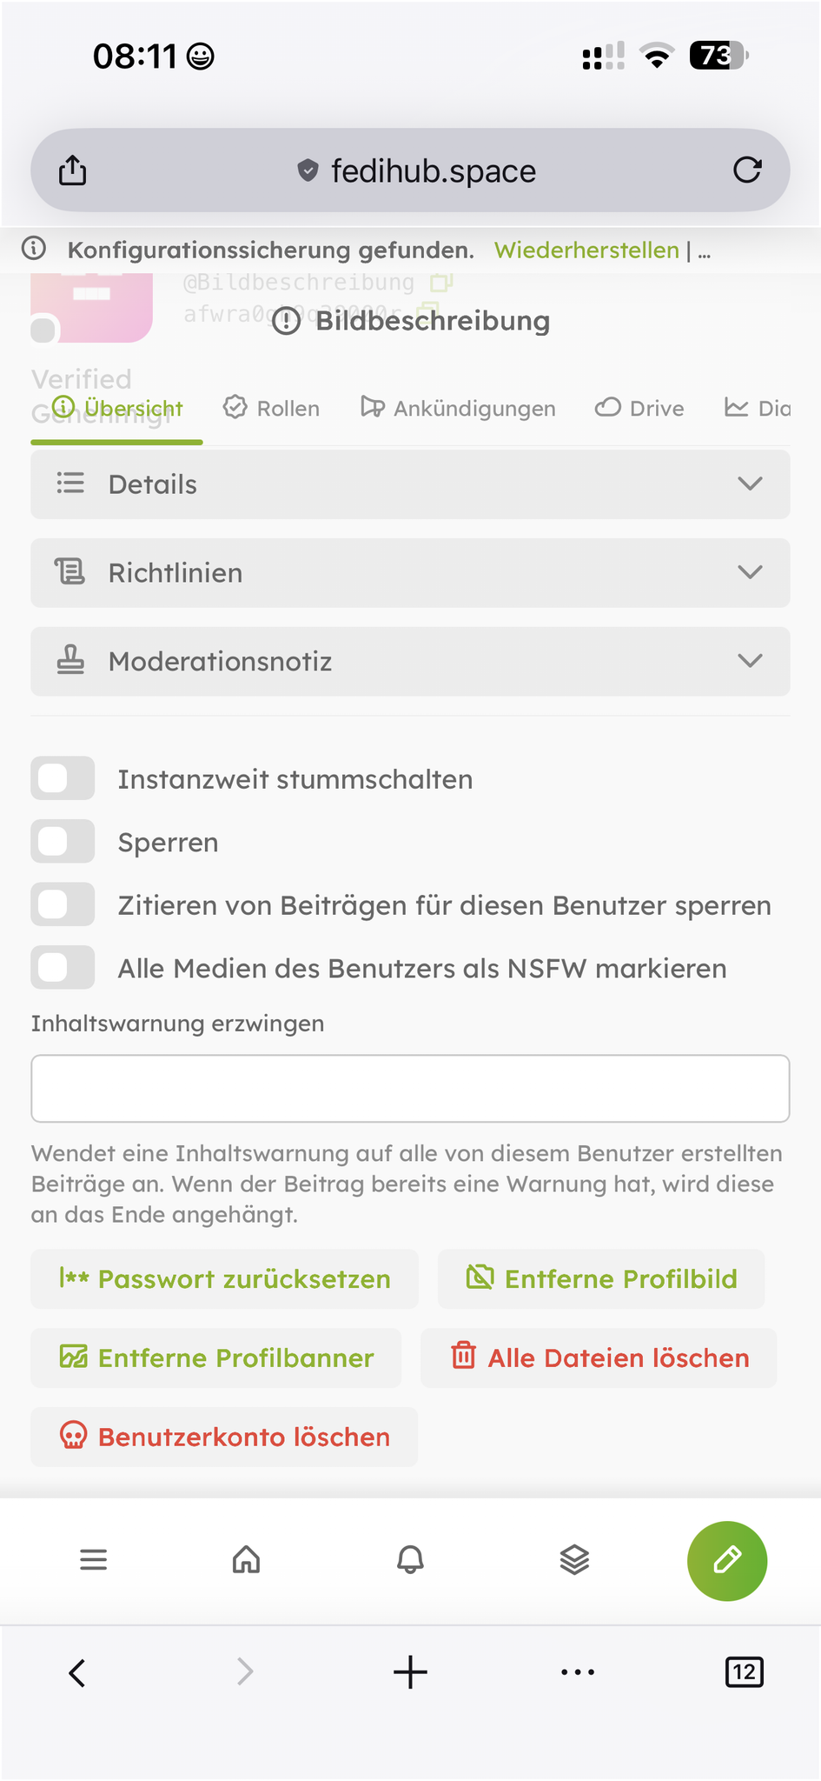Tap the browser share icon
Image resolution: width=821 pixels, height=1781 pixels.
coord(73,170)
